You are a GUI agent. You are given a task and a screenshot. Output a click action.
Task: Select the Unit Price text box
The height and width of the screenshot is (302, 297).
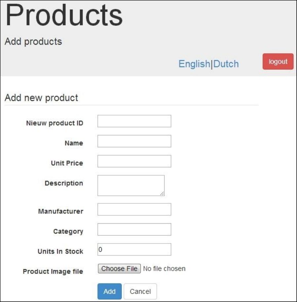134,161
